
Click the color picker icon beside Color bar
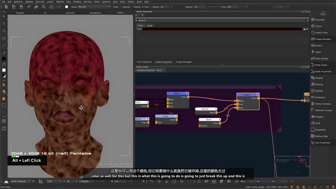click(304, 29)
